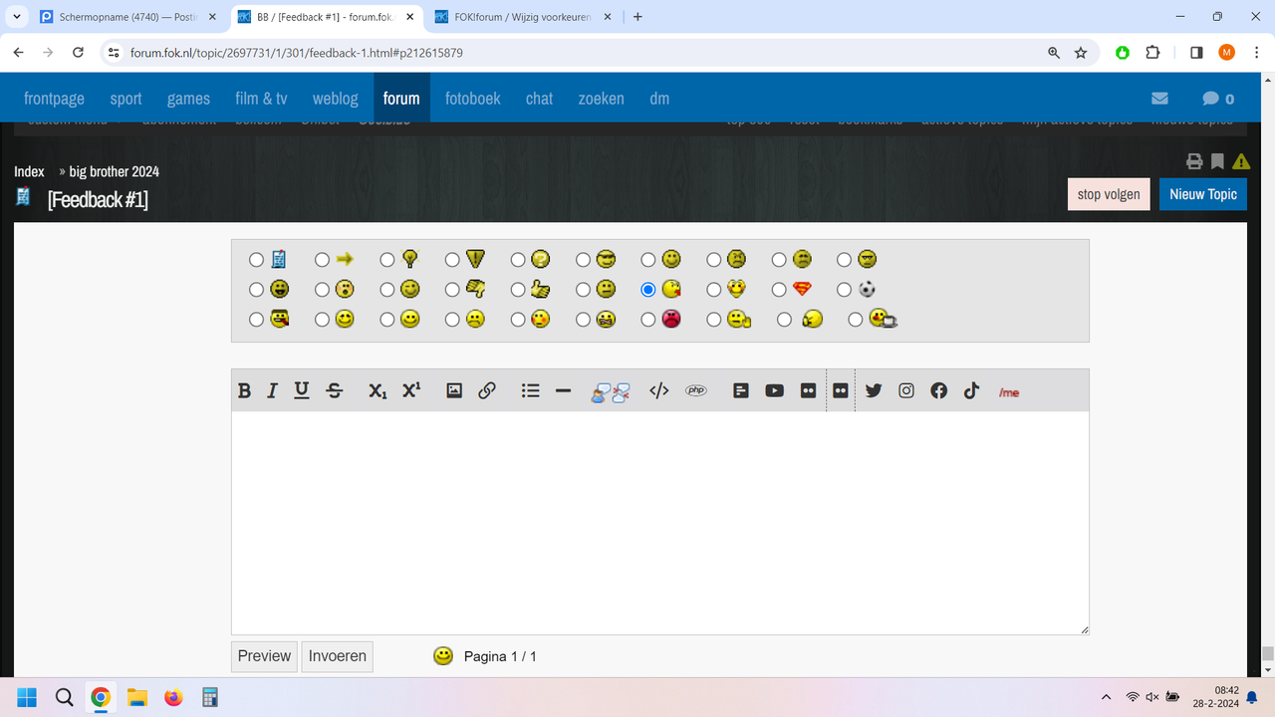The image size is (1275, 717).
Task: Select the Superman smiley radio button
Action: pyautogui.click(x=779, y=289)
